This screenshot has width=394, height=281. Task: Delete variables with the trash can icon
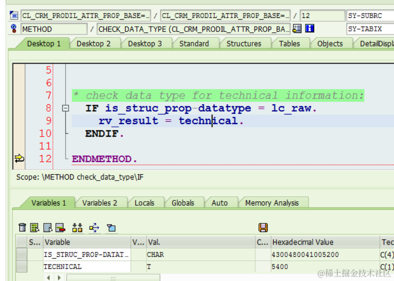click(x=22, y=227)
